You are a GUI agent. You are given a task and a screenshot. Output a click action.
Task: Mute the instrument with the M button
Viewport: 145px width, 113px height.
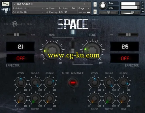click(x=95, y=12)
